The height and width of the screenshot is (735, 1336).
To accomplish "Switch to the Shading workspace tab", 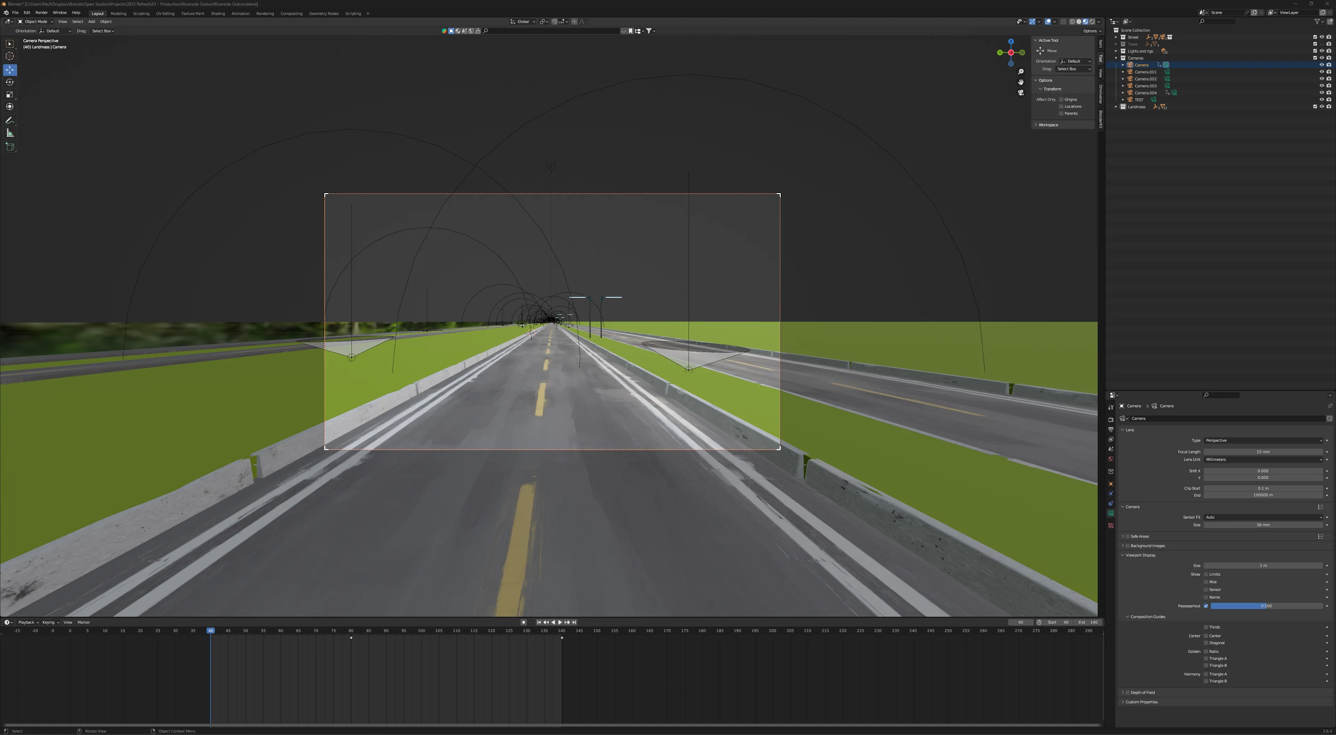I will (217, 14).
